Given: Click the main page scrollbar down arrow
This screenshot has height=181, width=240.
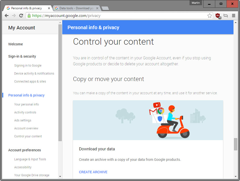Looking at the screenshot, I should [235, 177].
